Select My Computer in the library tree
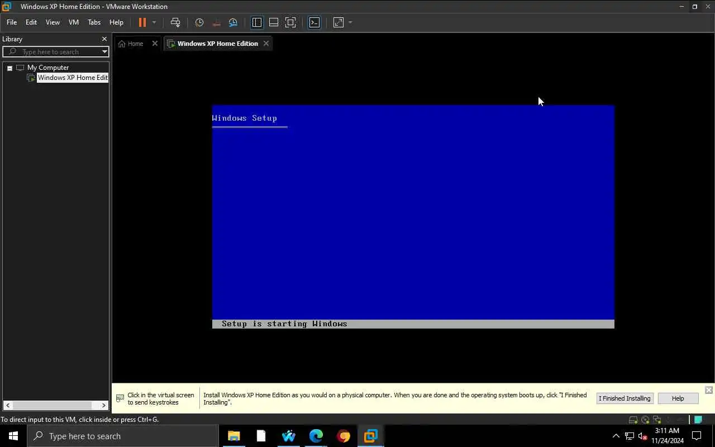715x447 pixels. tap(48, 68)
